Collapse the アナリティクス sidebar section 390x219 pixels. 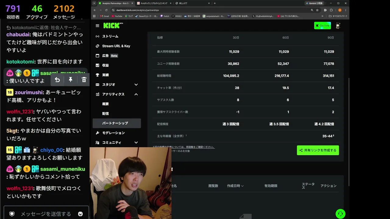[x=136, y=94]
